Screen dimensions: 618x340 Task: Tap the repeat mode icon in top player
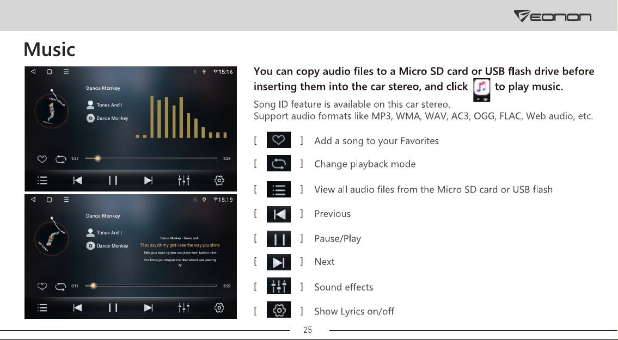click(60, 159)
